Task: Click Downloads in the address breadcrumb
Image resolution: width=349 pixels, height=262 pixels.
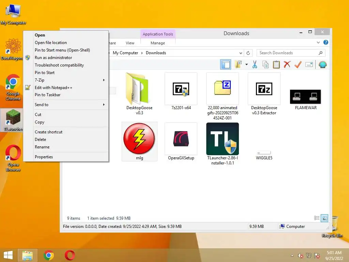Action: pos(156,53)
